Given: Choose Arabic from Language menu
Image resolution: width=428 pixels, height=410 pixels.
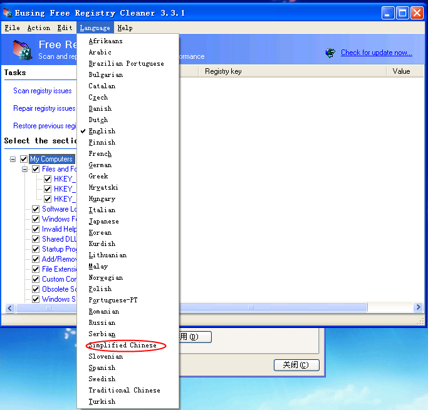Looking at the screenshot, I should (128, 53).
